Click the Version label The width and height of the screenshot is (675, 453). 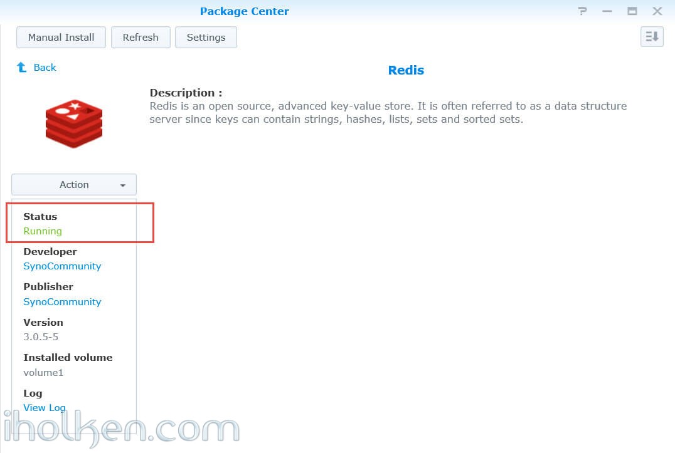click(x=43, y=322)
